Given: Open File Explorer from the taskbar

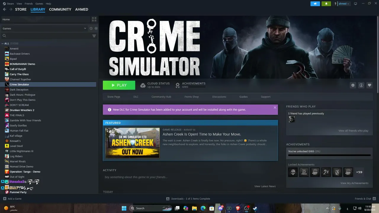Looking at the screenshot, I should 194,208.
